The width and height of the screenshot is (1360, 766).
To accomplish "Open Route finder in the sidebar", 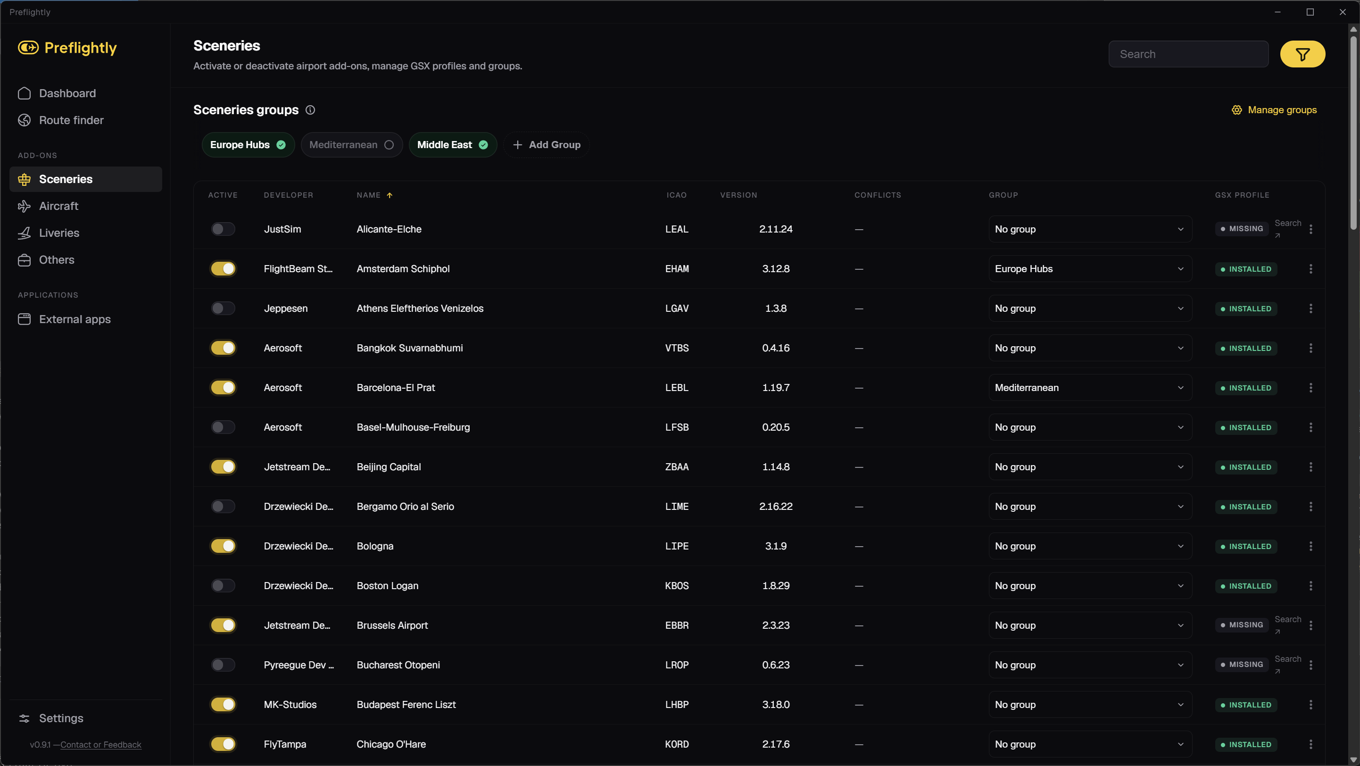I will pyautogui.click(x=85, y=120).
